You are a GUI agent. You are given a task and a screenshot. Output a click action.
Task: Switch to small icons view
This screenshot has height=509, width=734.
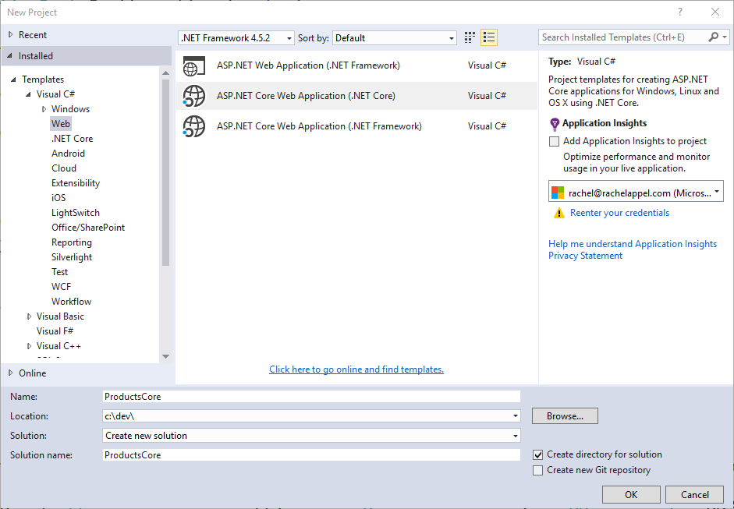(470, 37)
